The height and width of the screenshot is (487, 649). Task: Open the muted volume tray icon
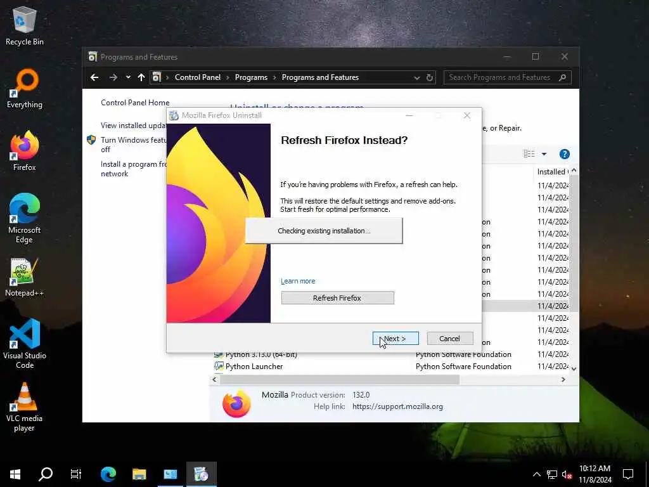(x=567, y=474)
